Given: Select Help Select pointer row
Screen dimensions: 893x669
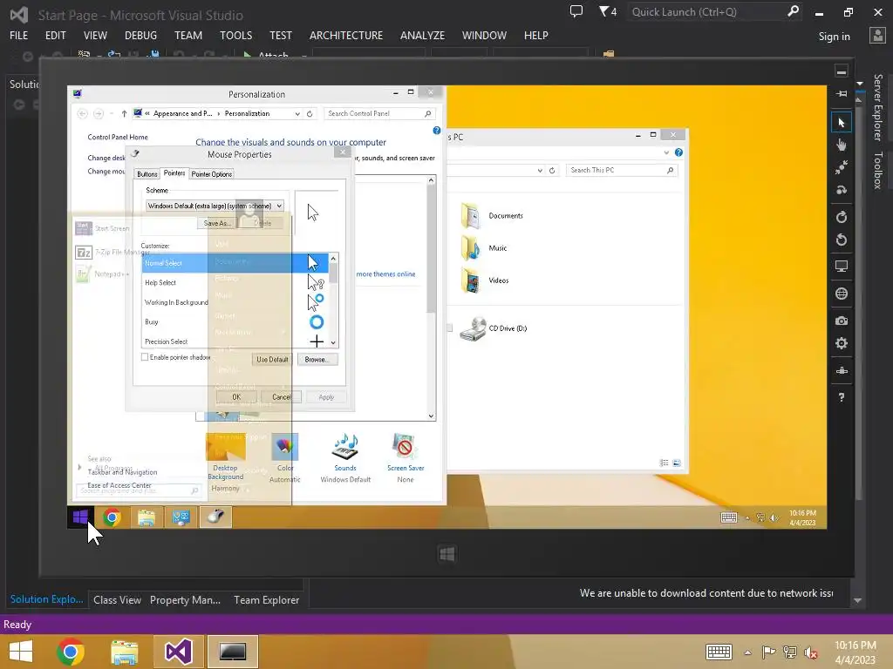Looking at the screenshot, I should click(x=235, y=283).
